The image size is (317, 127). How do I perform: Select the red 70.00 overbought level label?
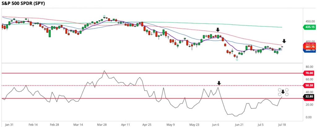309,73
